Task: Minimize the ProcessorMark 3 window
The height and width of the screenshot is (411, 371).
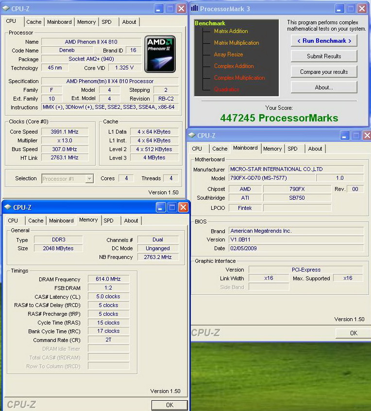Action: (339, 9)
